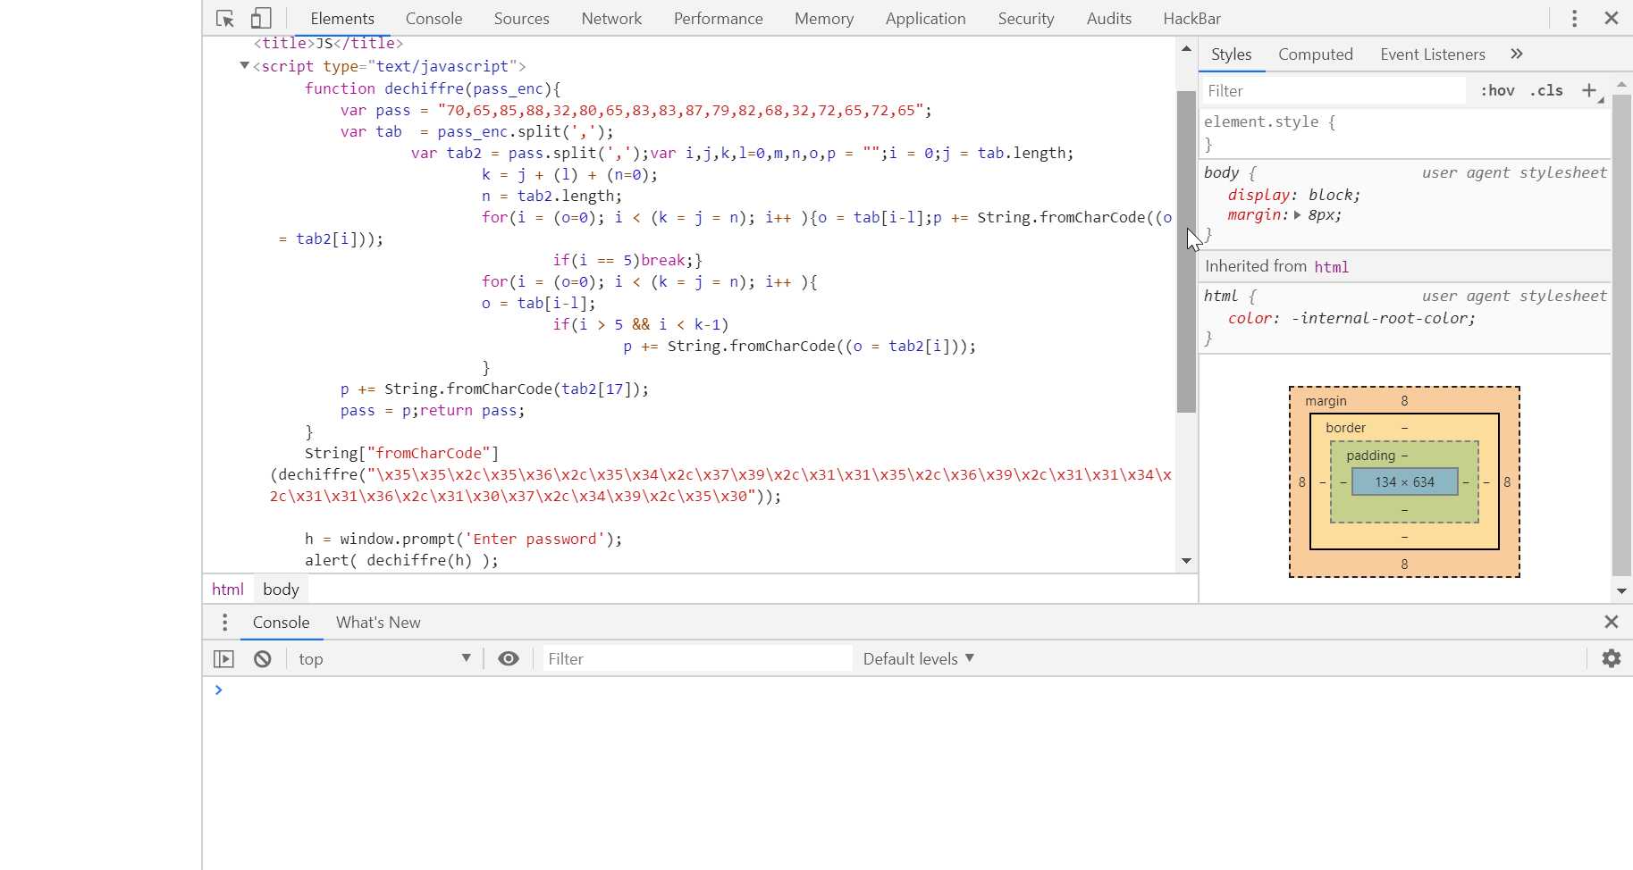Expand the margin shorthand triangle
This screenshot has width=1633, height=870.
point(1297,215)
